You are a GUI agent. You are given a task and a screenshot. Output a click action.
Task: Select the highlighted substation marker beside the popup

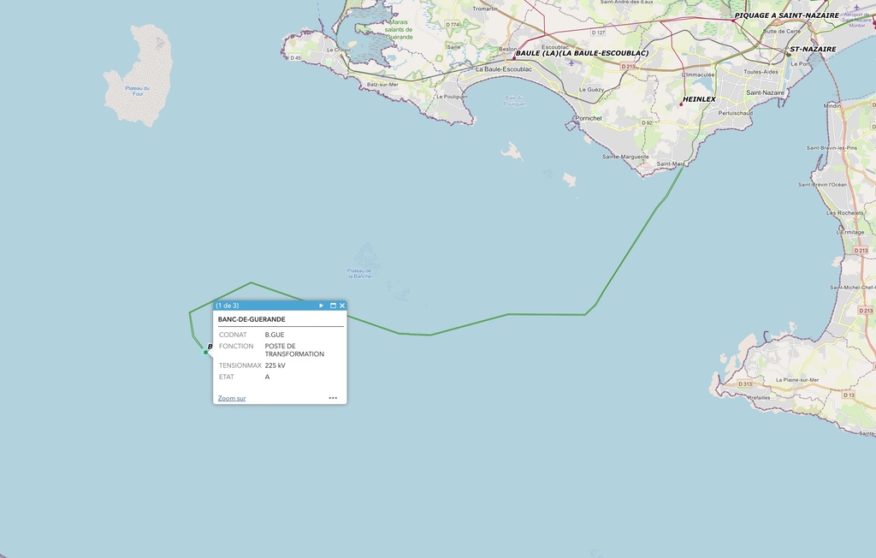(x=205, y=353)
